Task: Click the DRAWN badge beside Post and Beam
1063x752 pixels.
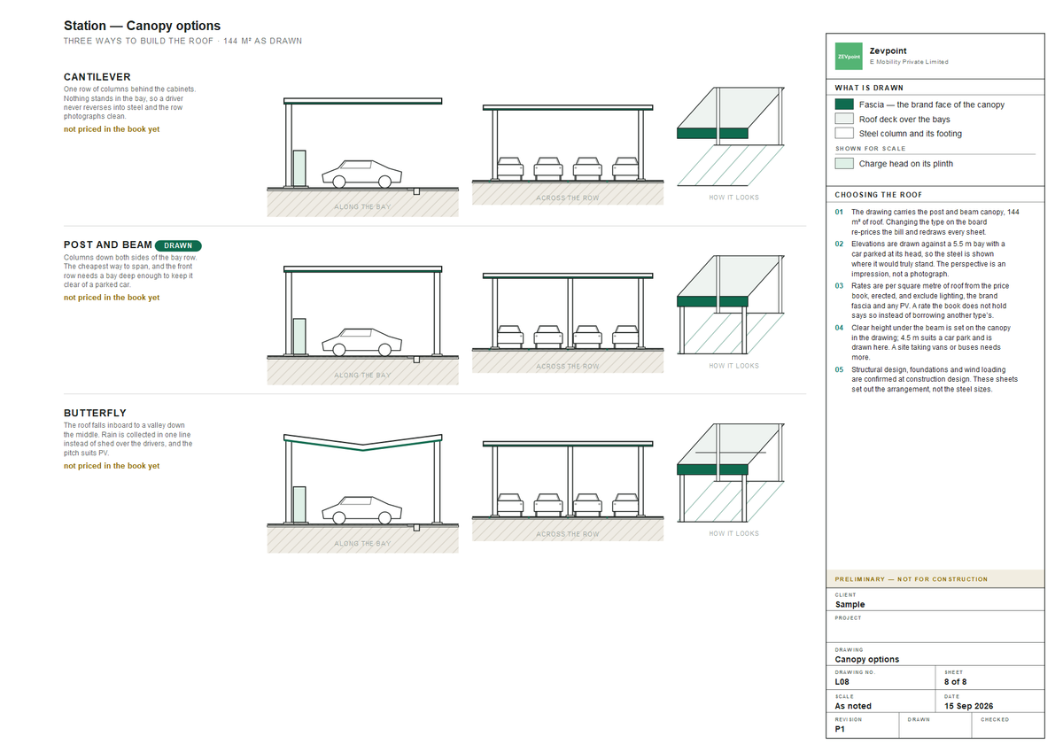Action: [178, 245]
